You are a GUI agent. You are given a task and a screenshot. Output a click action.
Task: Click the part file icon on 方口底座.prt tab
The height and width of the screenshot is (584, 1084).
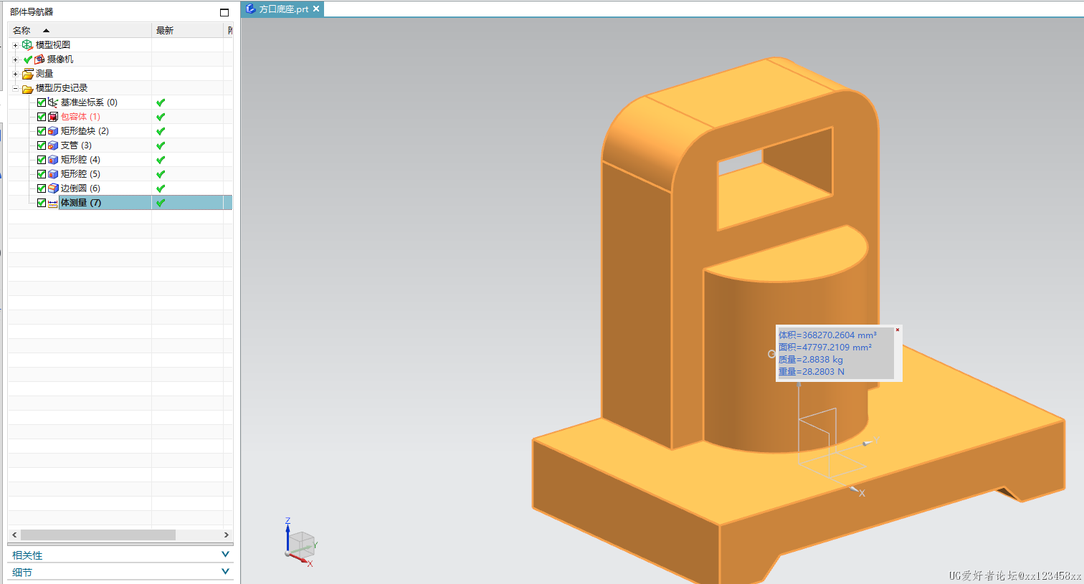[250, 9]
